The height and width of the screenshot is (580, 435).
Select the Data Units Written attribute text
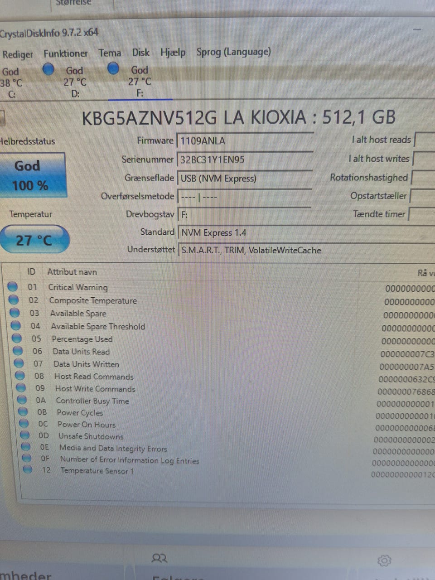coord(86,364)
